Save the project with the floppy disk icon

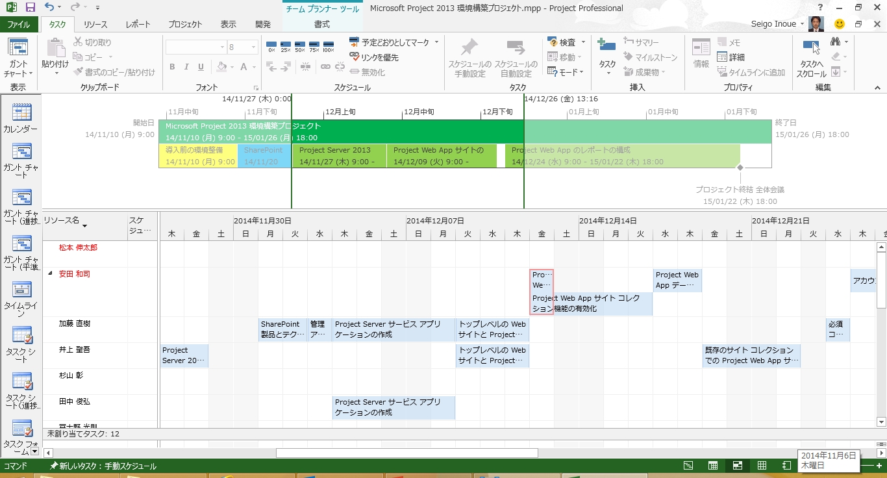point(31,8)
